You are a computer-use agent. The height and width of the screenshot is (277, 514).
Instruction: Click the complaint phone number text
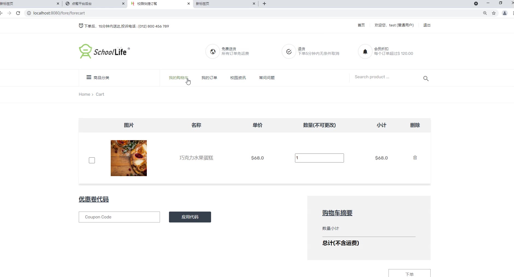(x=154, y=26)
